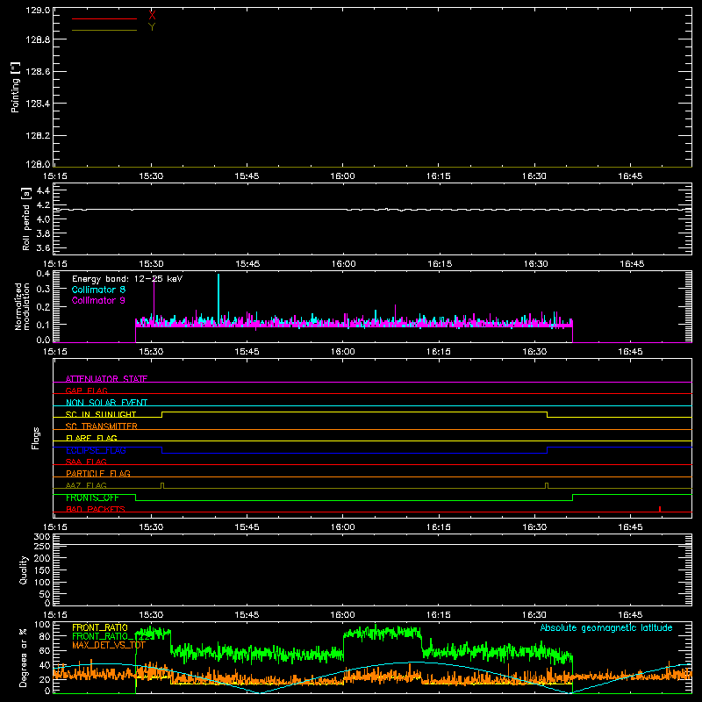Click the A2Z_FLAG label

(86, 485)
